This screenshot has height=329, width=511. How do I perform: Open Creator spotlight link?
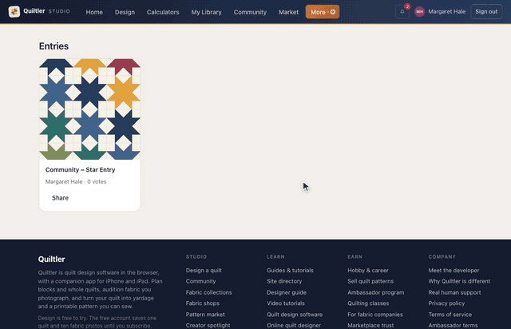(208, 325)
